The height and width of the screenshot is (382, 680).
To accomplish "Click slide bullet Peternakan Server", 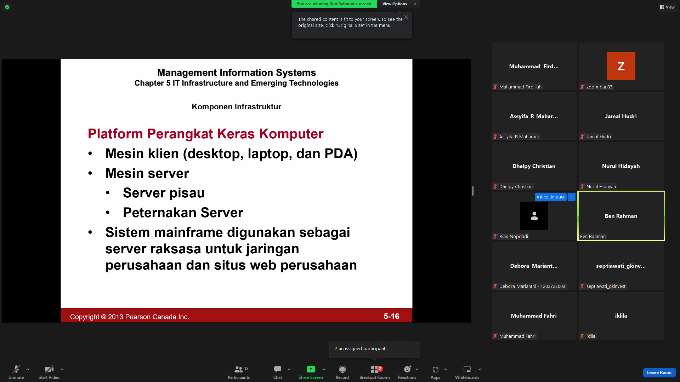I will (183, 213).
